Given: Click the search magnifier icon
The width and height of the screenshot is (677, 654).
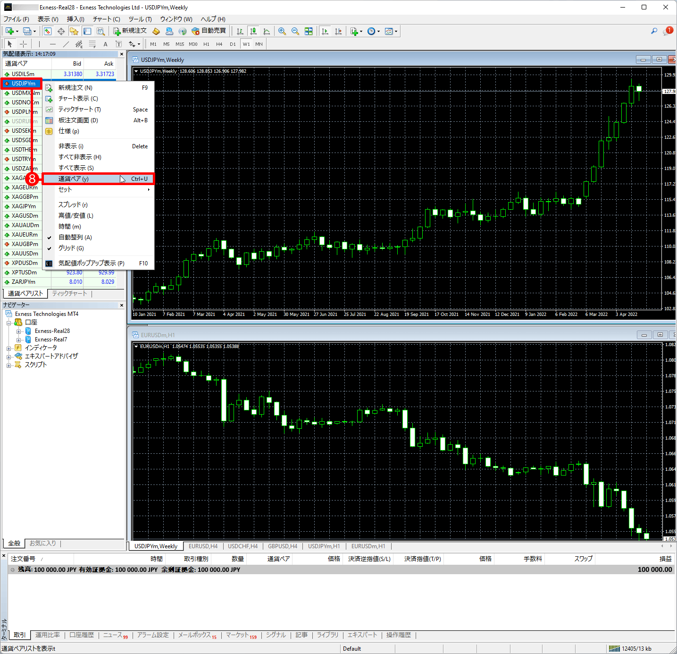Looking at the screenshot, I should [x=654, y=31].
